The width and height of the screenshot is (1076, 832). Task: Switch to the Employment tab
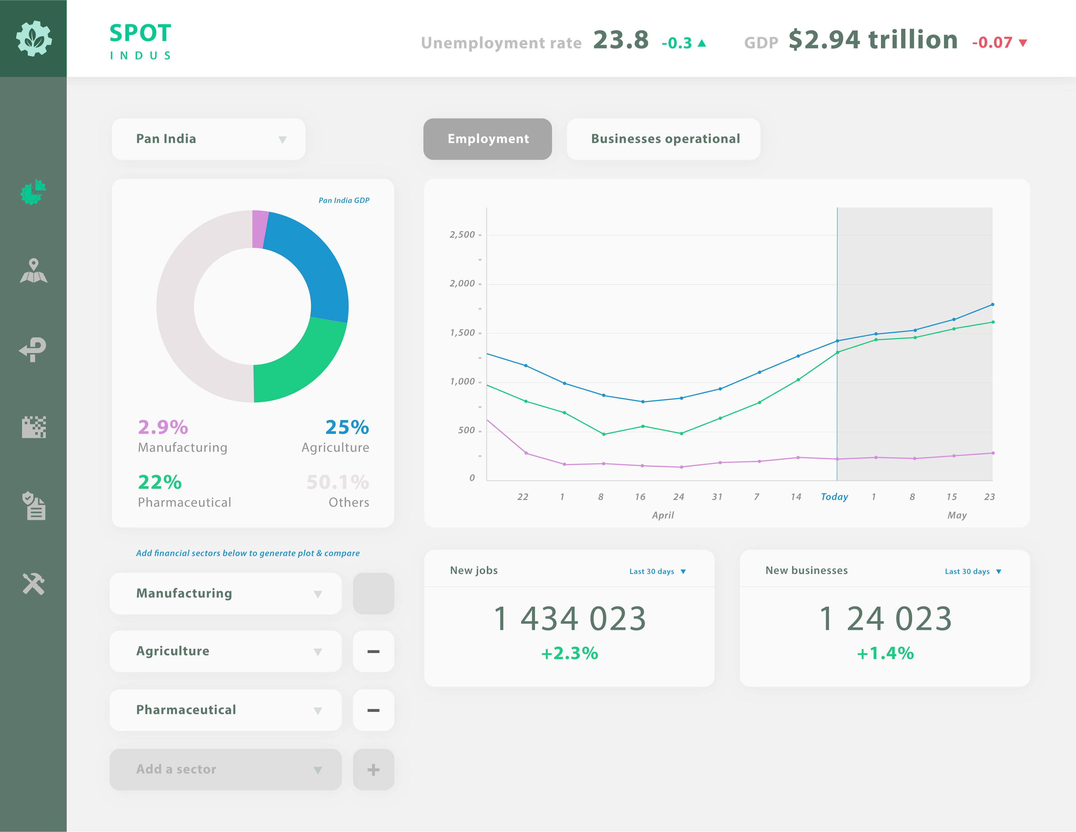click(x=487, y=139)
